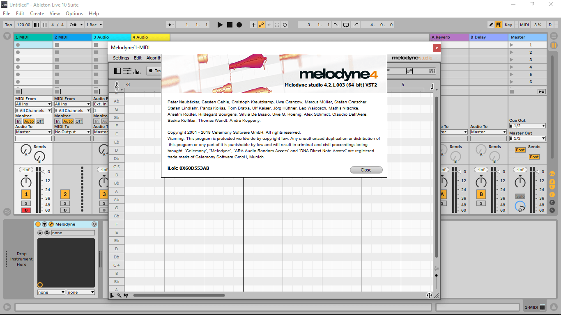Select the 4 Audio track header
The image size is (561, 315).
150,37
